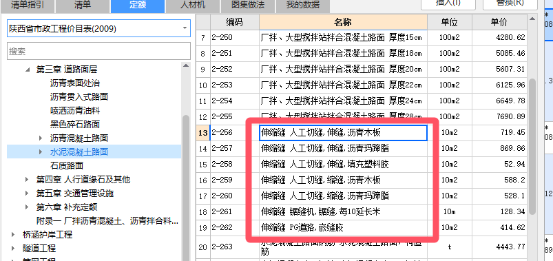The height and width of the screenshot is (261, 553).
Task: Expand the 隧道工程 node
Action: pyautogui.click(x=13, y=249)
